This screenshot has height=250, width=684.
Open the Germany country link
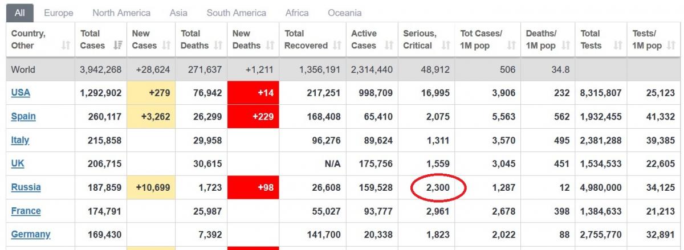coord(31,234)
